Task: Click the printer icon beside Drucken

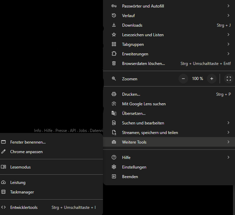Action: [114, 94]
